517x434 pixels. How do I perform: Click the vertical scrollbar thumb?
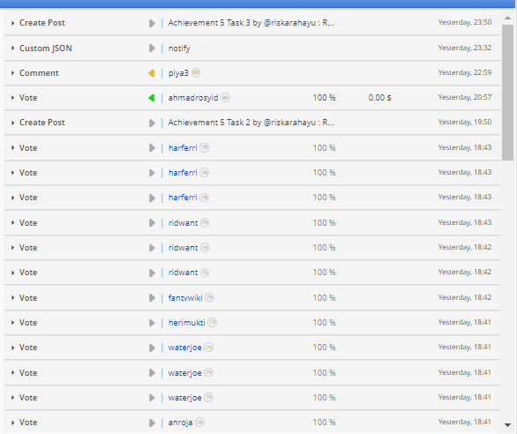point(508,93)
